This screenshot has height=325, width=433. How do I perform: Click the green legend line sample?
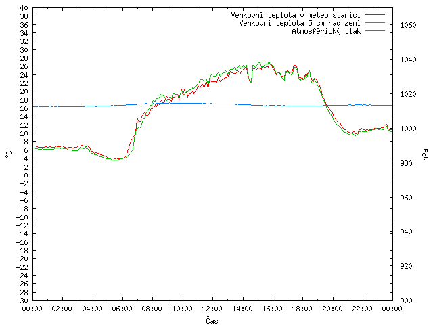(375, 23)
